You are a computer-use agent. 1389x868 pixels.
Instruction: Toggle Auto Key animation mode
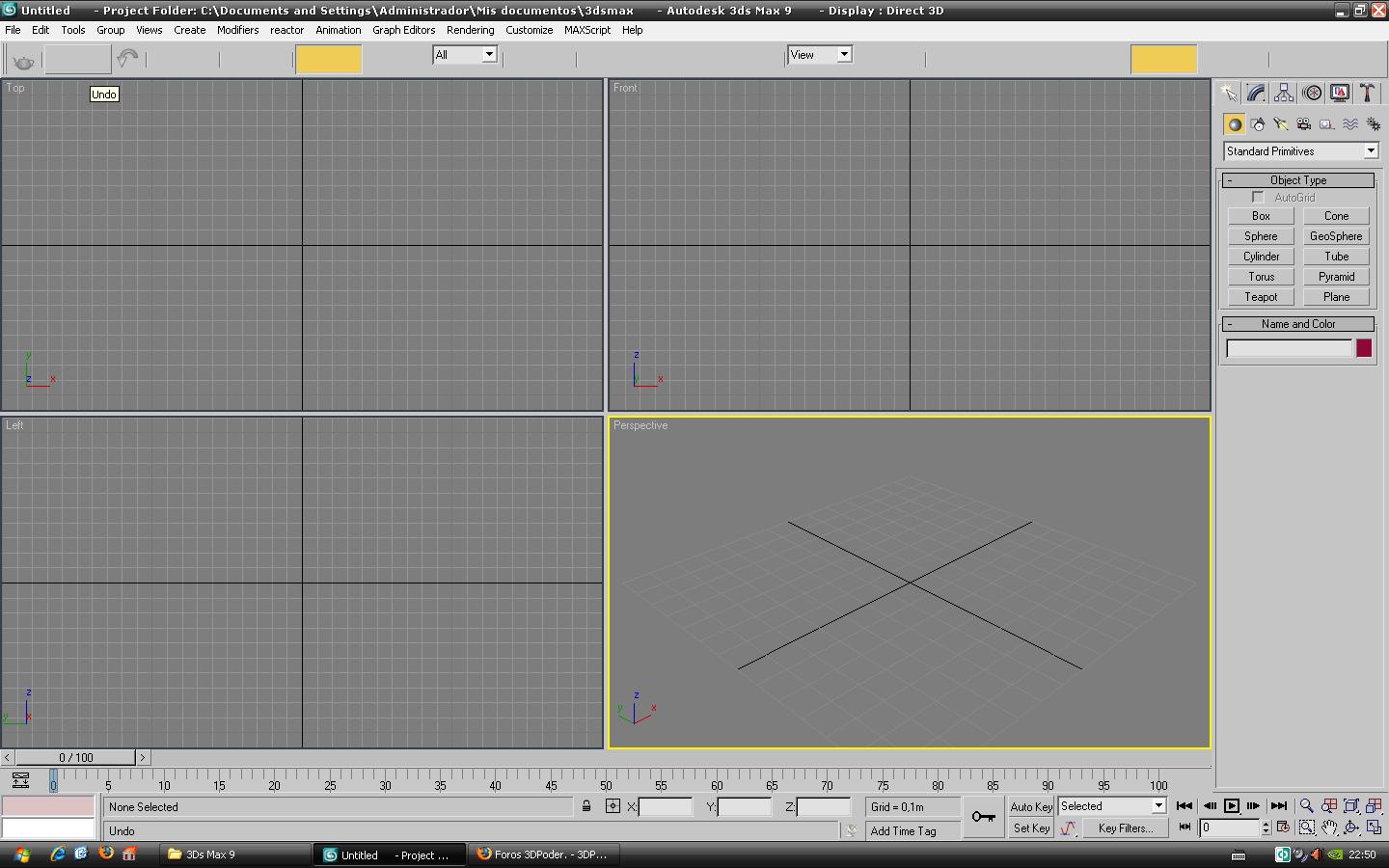point(1031,806)
